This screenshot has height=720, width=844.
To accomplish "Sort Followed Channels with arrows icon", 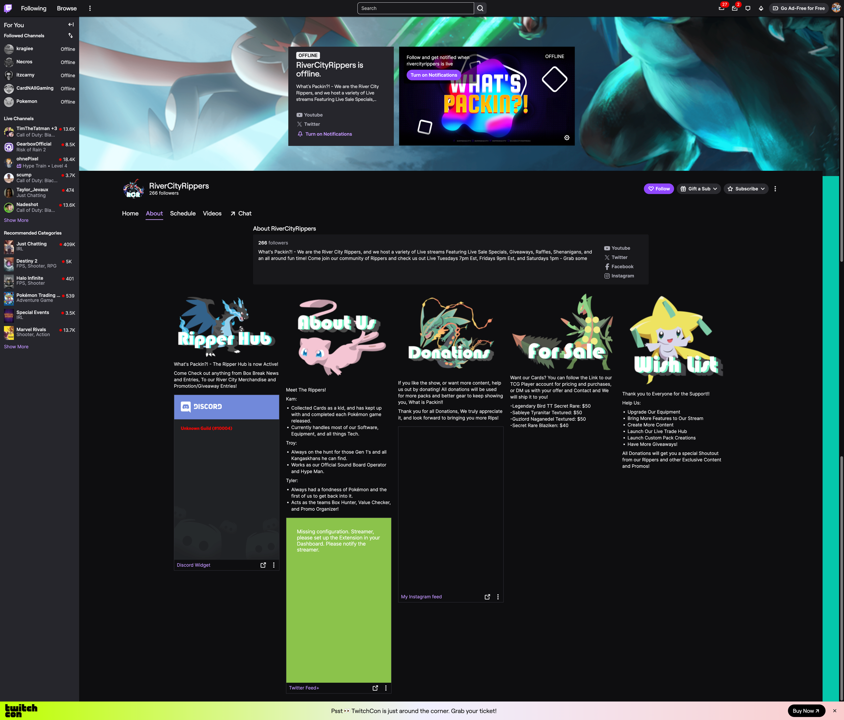I will click(71, 35).
